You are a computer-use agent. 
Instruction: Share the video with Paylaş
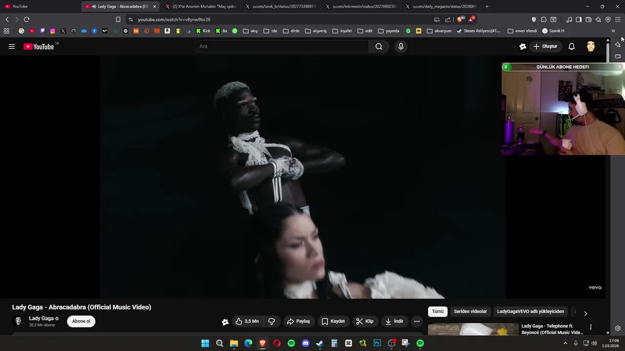(299, 321)
